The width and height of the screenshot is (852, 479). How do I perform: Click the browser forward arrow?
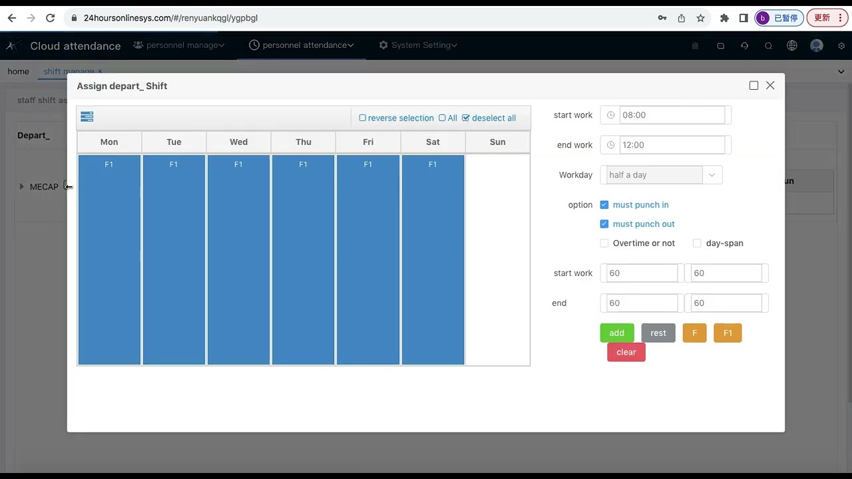(x=31, y=18)
